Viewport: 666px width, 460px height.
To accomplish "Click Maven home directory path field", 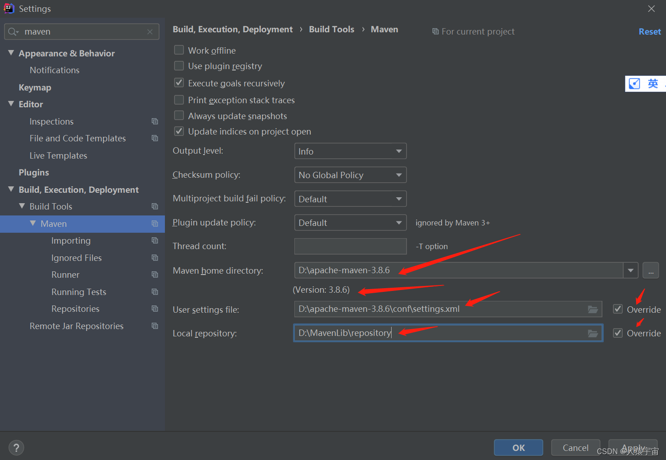I will pos(458,270).
